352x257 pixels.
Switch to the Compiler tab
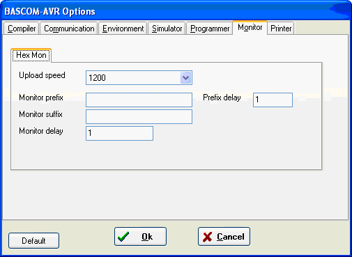21,29
